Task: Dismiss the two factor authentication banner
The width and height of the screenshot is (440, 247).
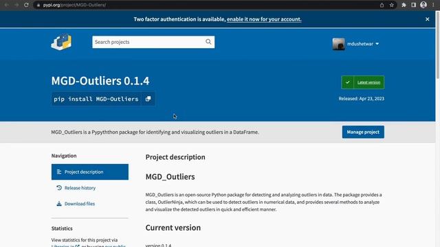Action: click(x=428, y=19)
